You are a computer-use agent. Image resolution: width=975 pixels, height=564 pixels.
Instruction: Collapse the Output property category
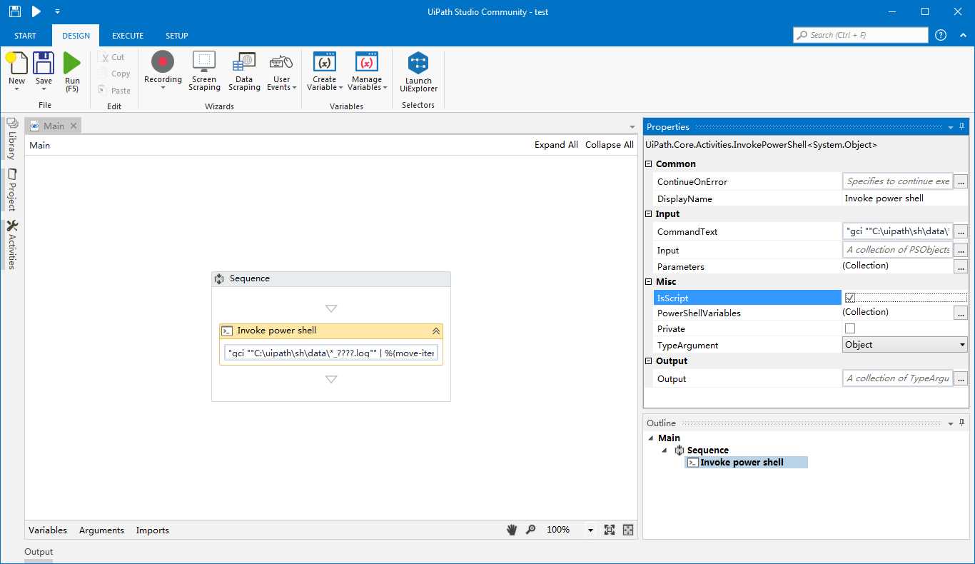[x=649, y=361]
